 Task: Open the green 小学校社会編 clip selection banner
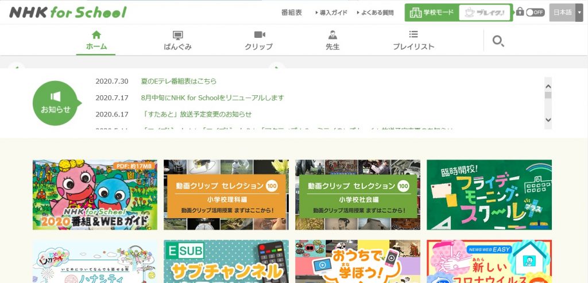point(358,195)
